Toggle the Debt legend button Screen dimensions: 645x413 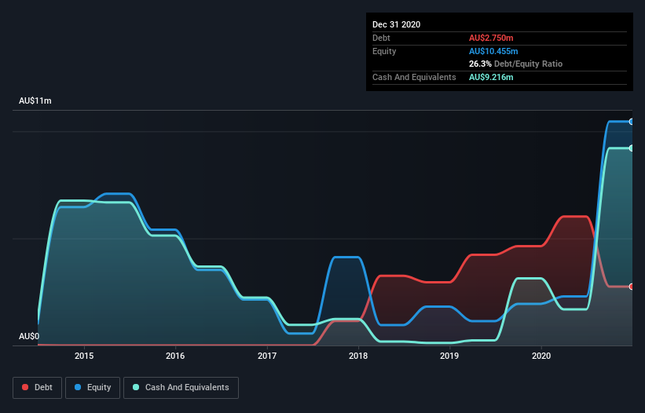pyautogui.click(x=38, y=388)
